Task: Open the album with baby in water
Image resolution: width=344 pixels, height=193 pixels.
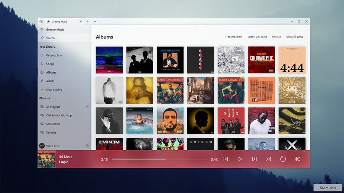Action: 140,121
